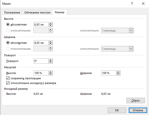Viewport: 149px width, 115px height.
Task: Uncheck the сохранить пропорции checkbox
Action: [8, 78]
